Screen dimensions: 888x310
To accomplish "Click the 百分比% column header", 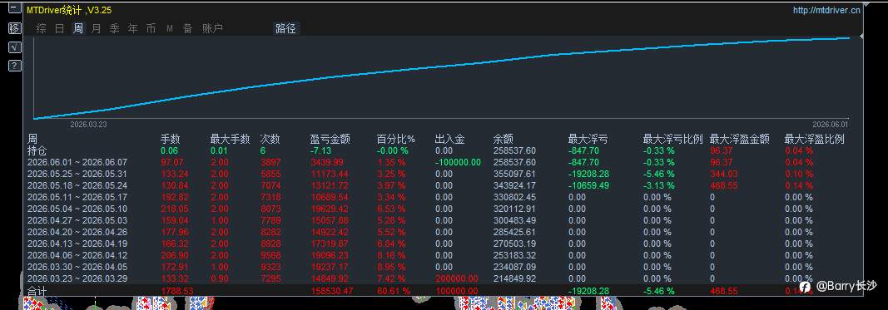I will tap(396, 139).
